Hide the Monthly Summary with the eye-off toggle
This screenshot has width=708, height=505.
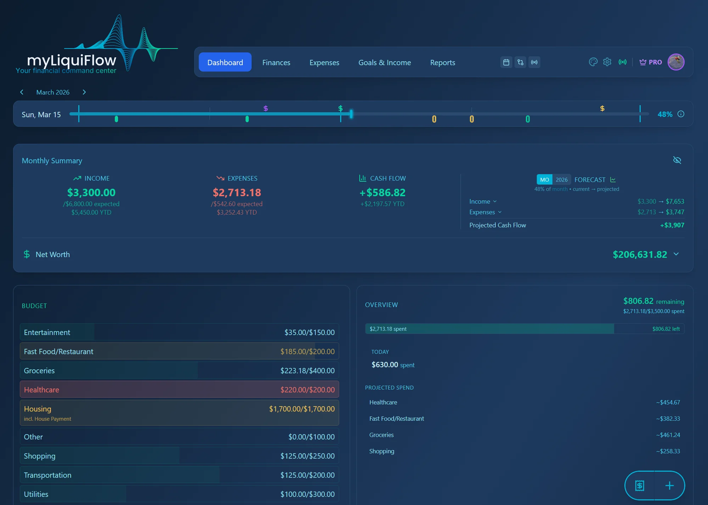click(677, 160)
